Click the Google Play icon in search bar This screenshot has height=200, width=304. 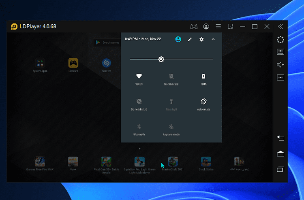pos(98,43)
